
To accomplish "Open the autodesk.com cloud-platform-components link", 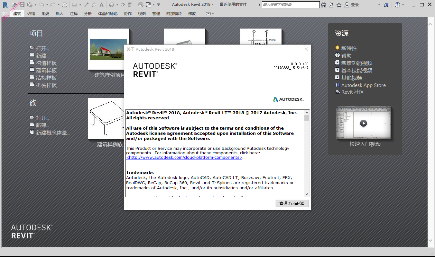I will 184,158.
